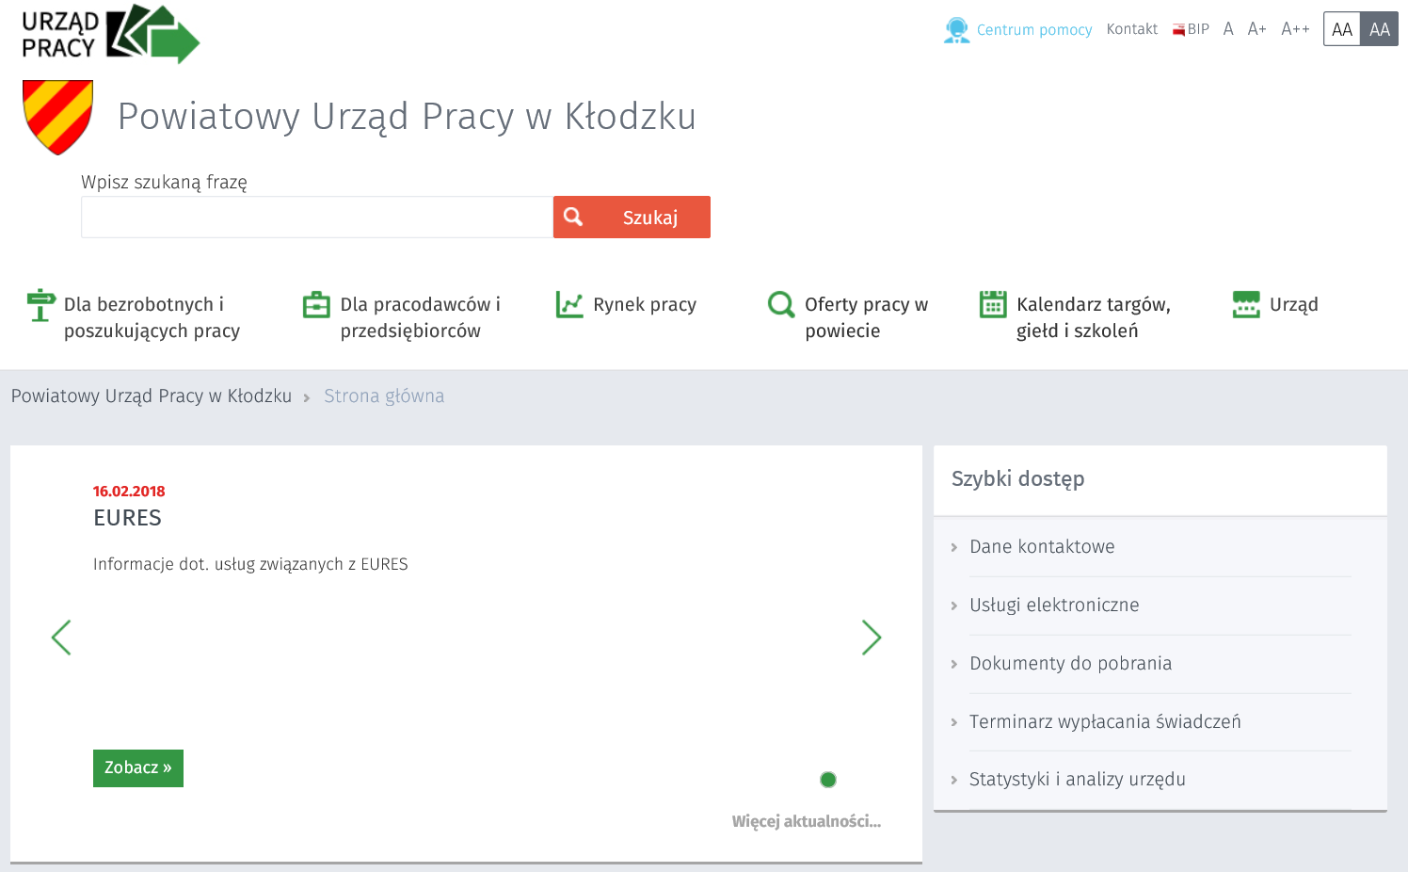Screen dimensions: 1408x872
Task: Open Centrum pomocy help center
Action: click(1018, 30)
